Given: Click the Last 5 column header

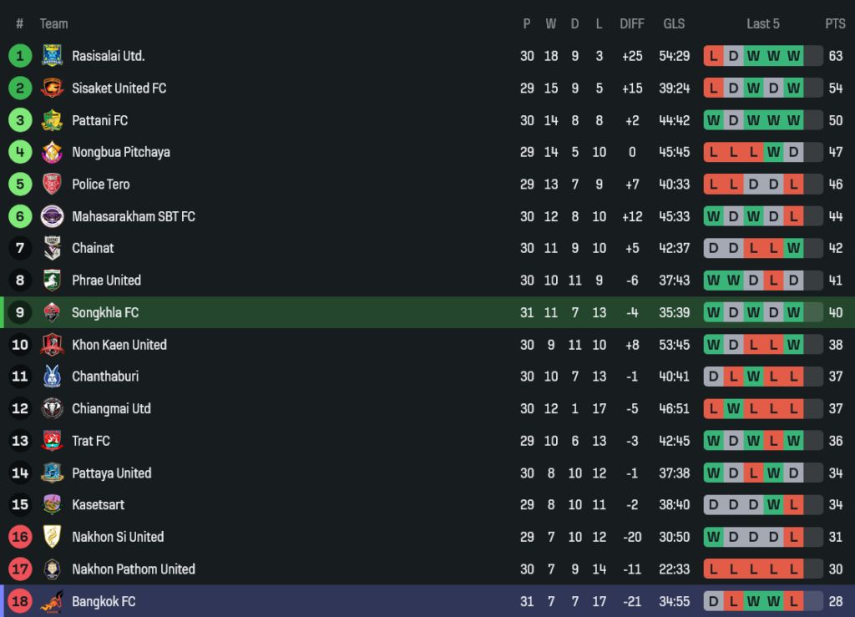Looking at the screenshot, I should [x=762, y=23].
